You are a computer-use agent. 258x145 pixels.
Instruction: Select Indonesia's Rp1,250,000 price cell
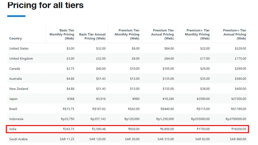165,119
